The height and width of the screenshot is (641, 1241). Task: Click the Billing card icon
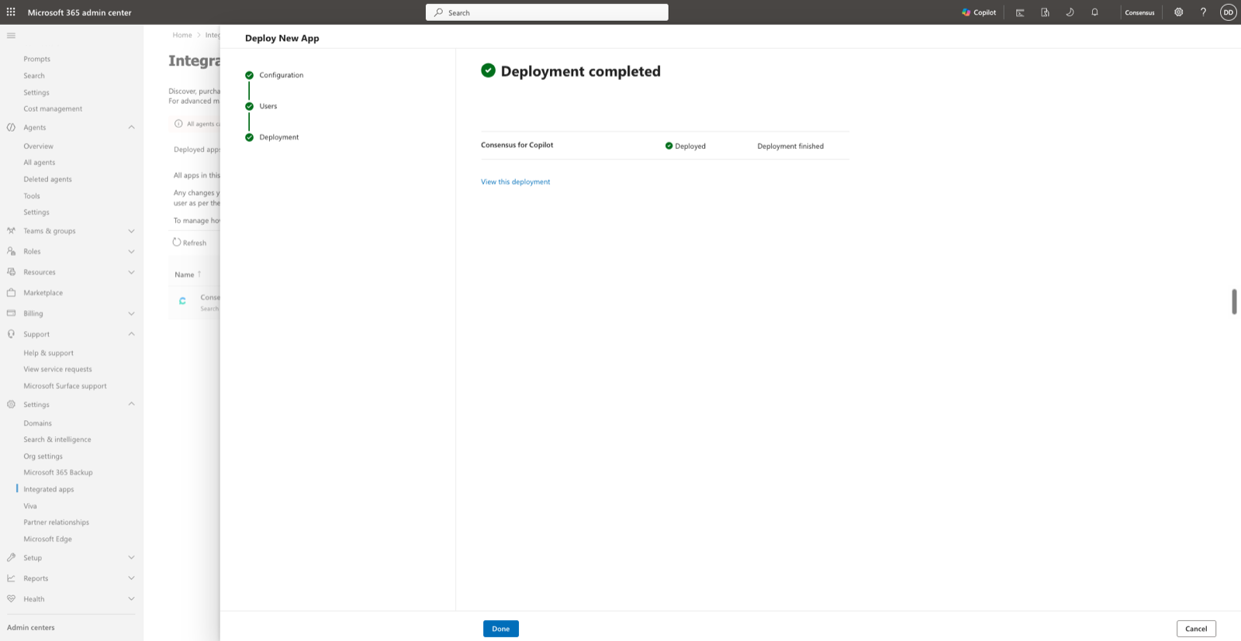[x=11, y=313]
